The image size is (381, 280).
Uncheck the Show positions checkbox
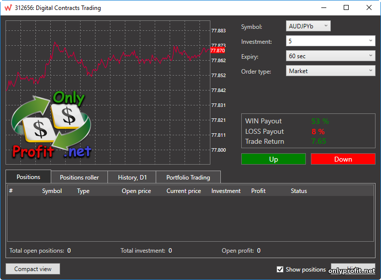coord(280,269)
